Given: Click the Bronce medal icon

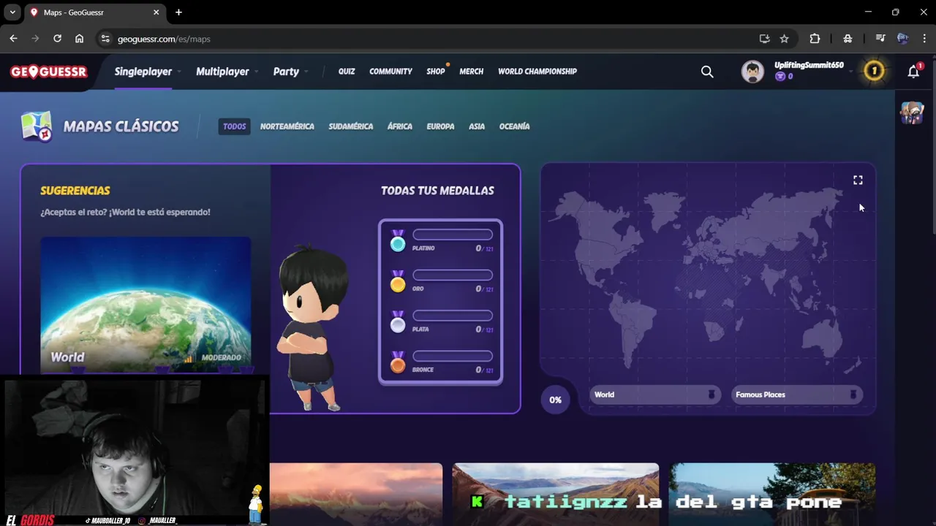Looking at the screenshot, I should click(397, 363).
